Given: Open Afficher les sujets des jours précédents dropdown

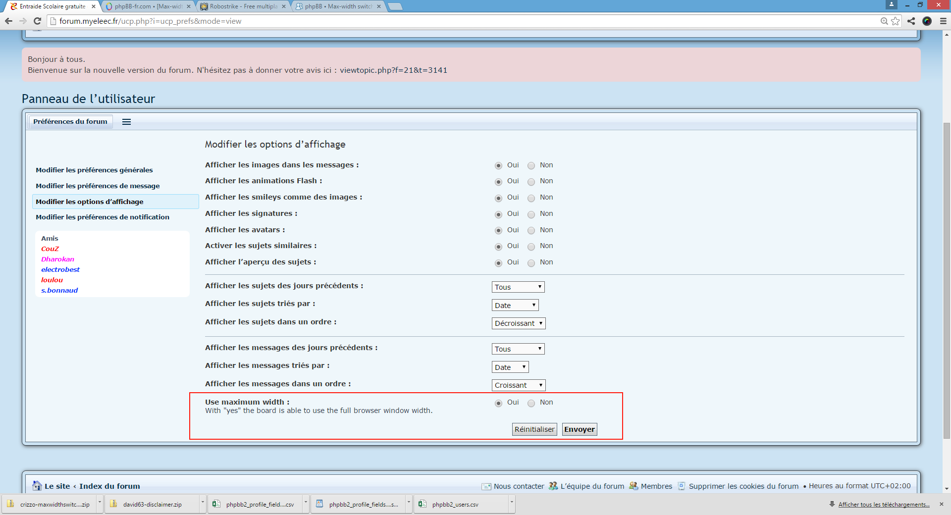Looking at the screenshot, I should pyautogui.click(x=518, y=287).
